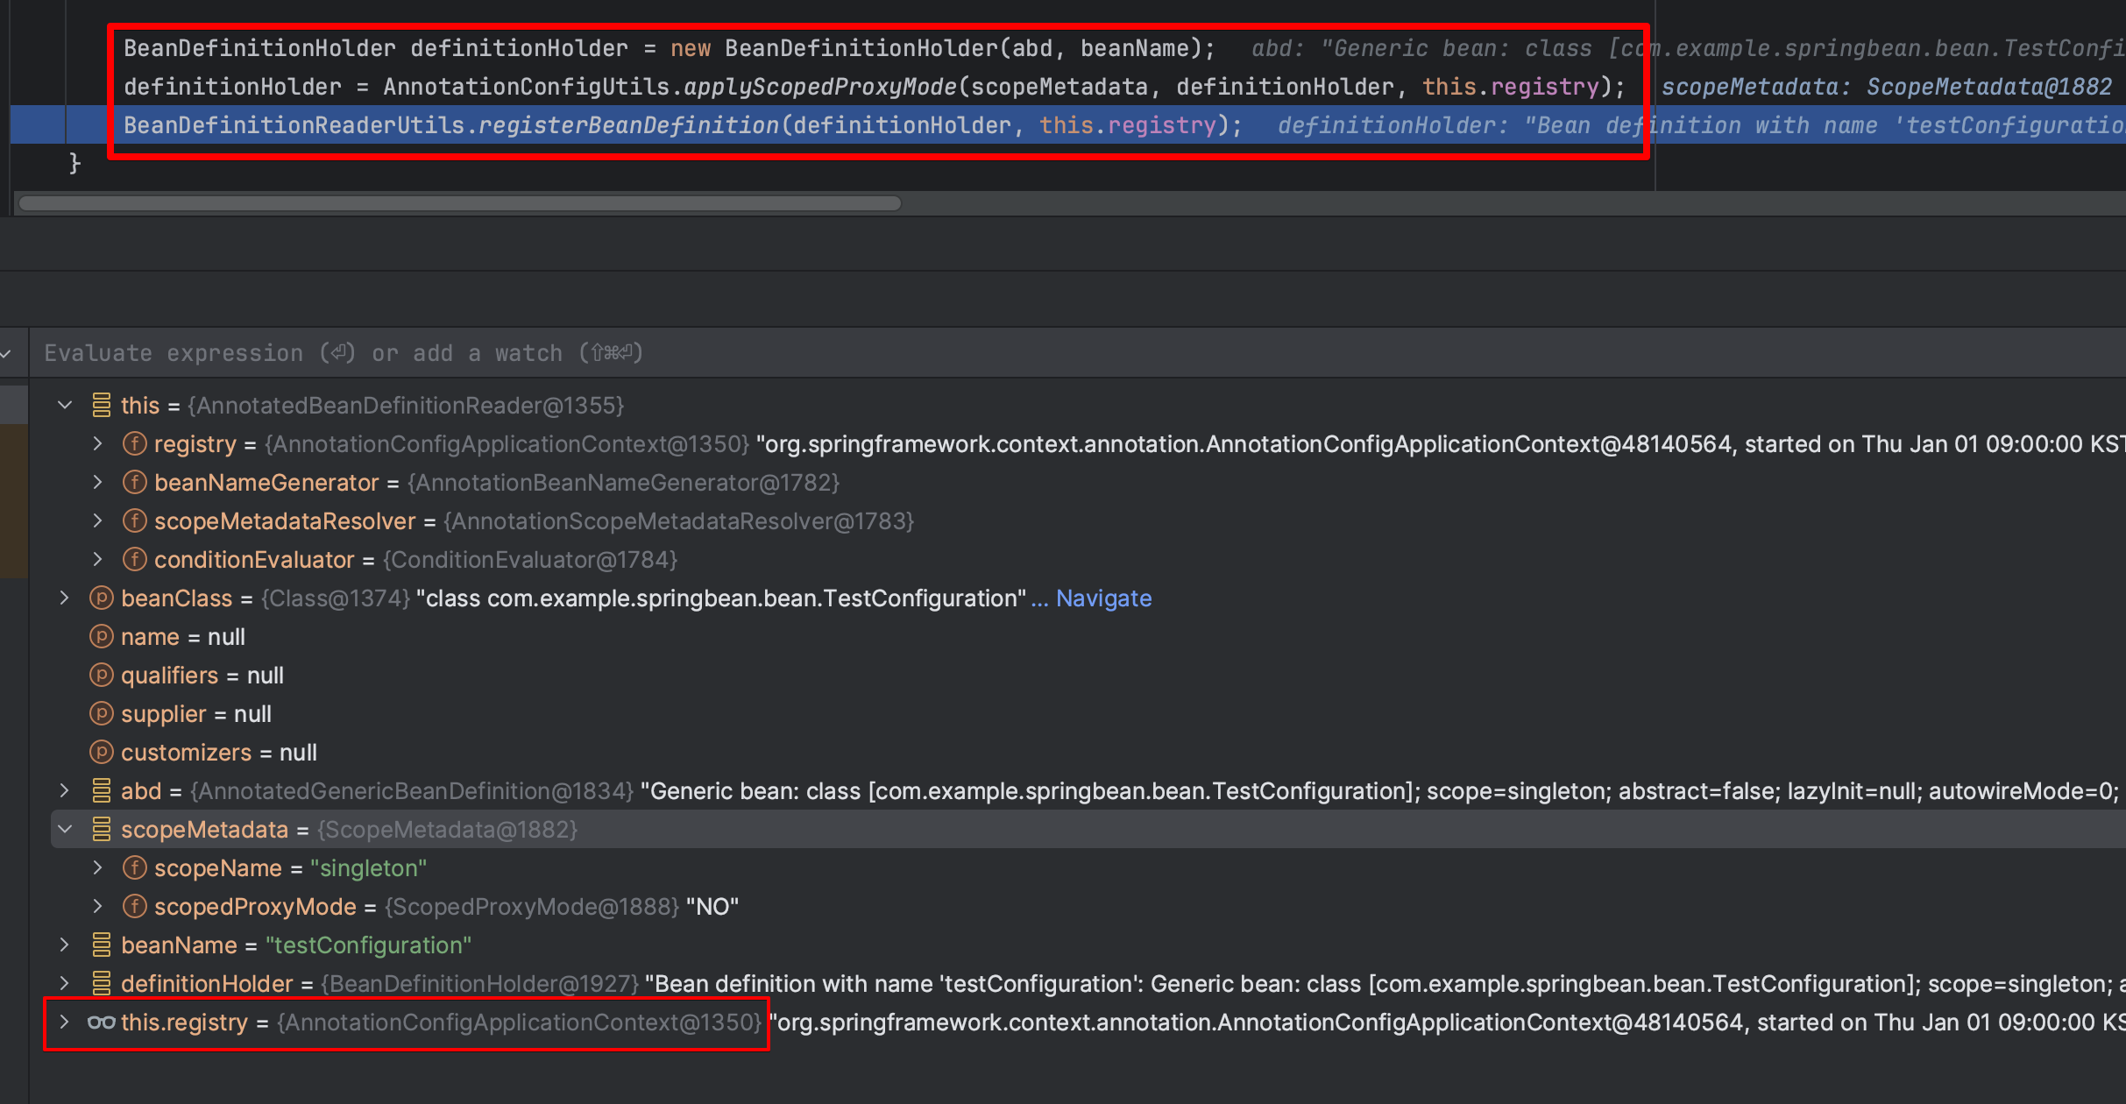Expand the abd variable node

pyautogui.click(x=65, y=791)
